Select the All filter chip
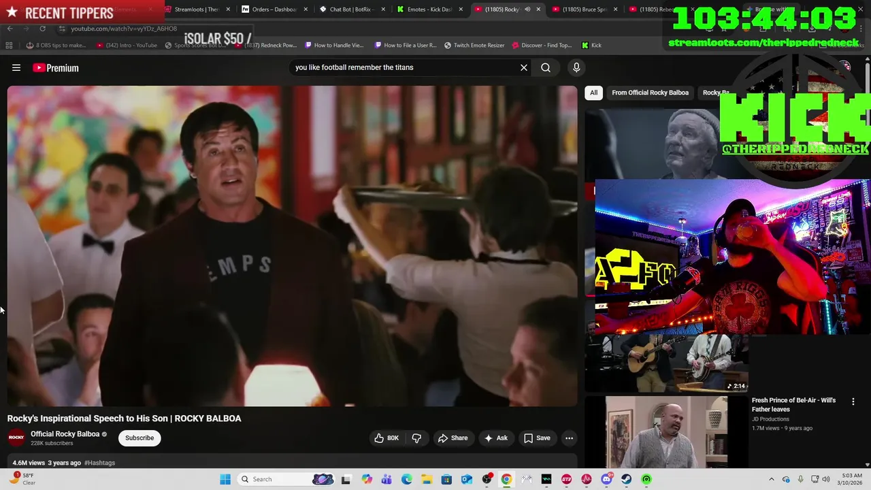This screenshot has width=871, height=490. [593, 93]
